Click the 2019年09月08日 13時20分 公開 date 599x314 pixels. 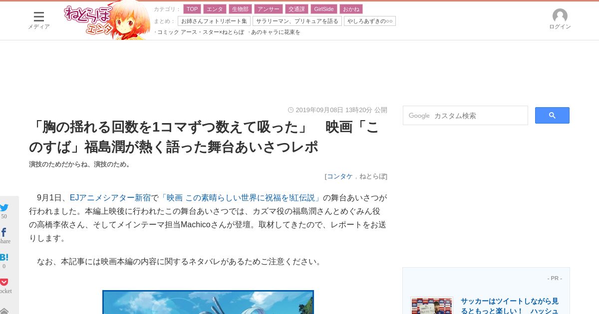pos(341,110)
